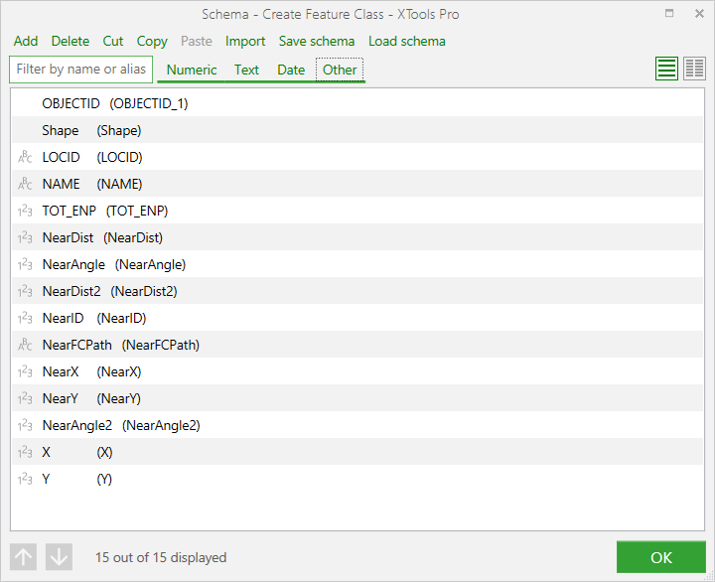
Task: Import fields into schema
Action: click(245, 42)
